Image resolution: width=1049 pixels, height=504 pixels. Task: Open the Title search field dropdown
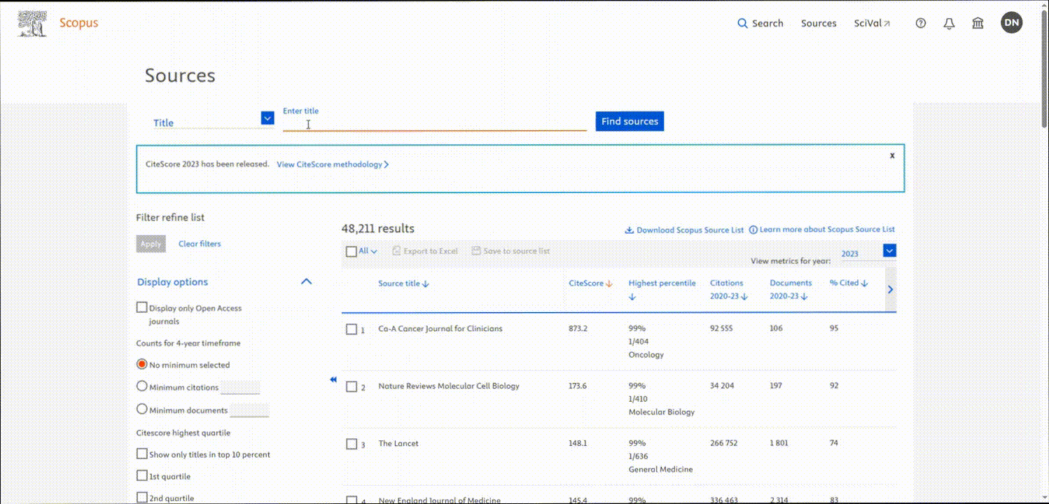[x=267, y=118]
